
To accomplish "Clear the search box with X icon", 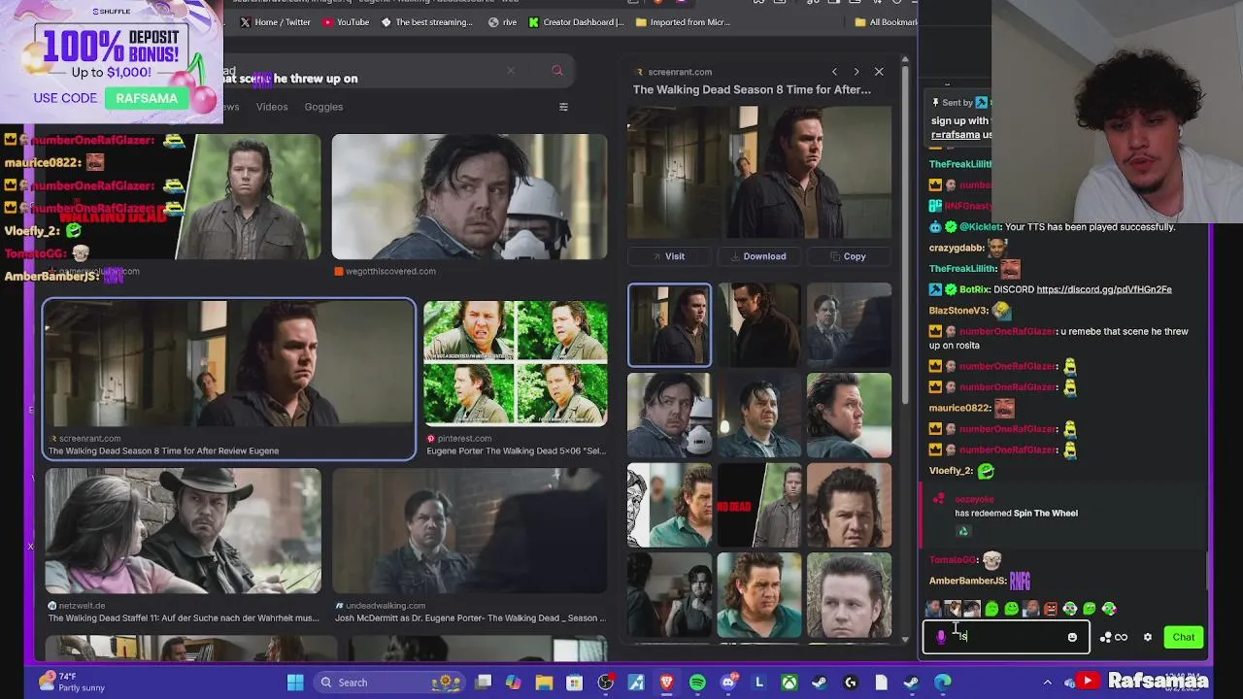I will 511,71.
